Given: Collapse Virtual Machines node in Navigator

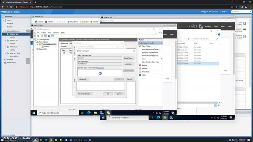Looking at the screenshot, I should [4, 31].
